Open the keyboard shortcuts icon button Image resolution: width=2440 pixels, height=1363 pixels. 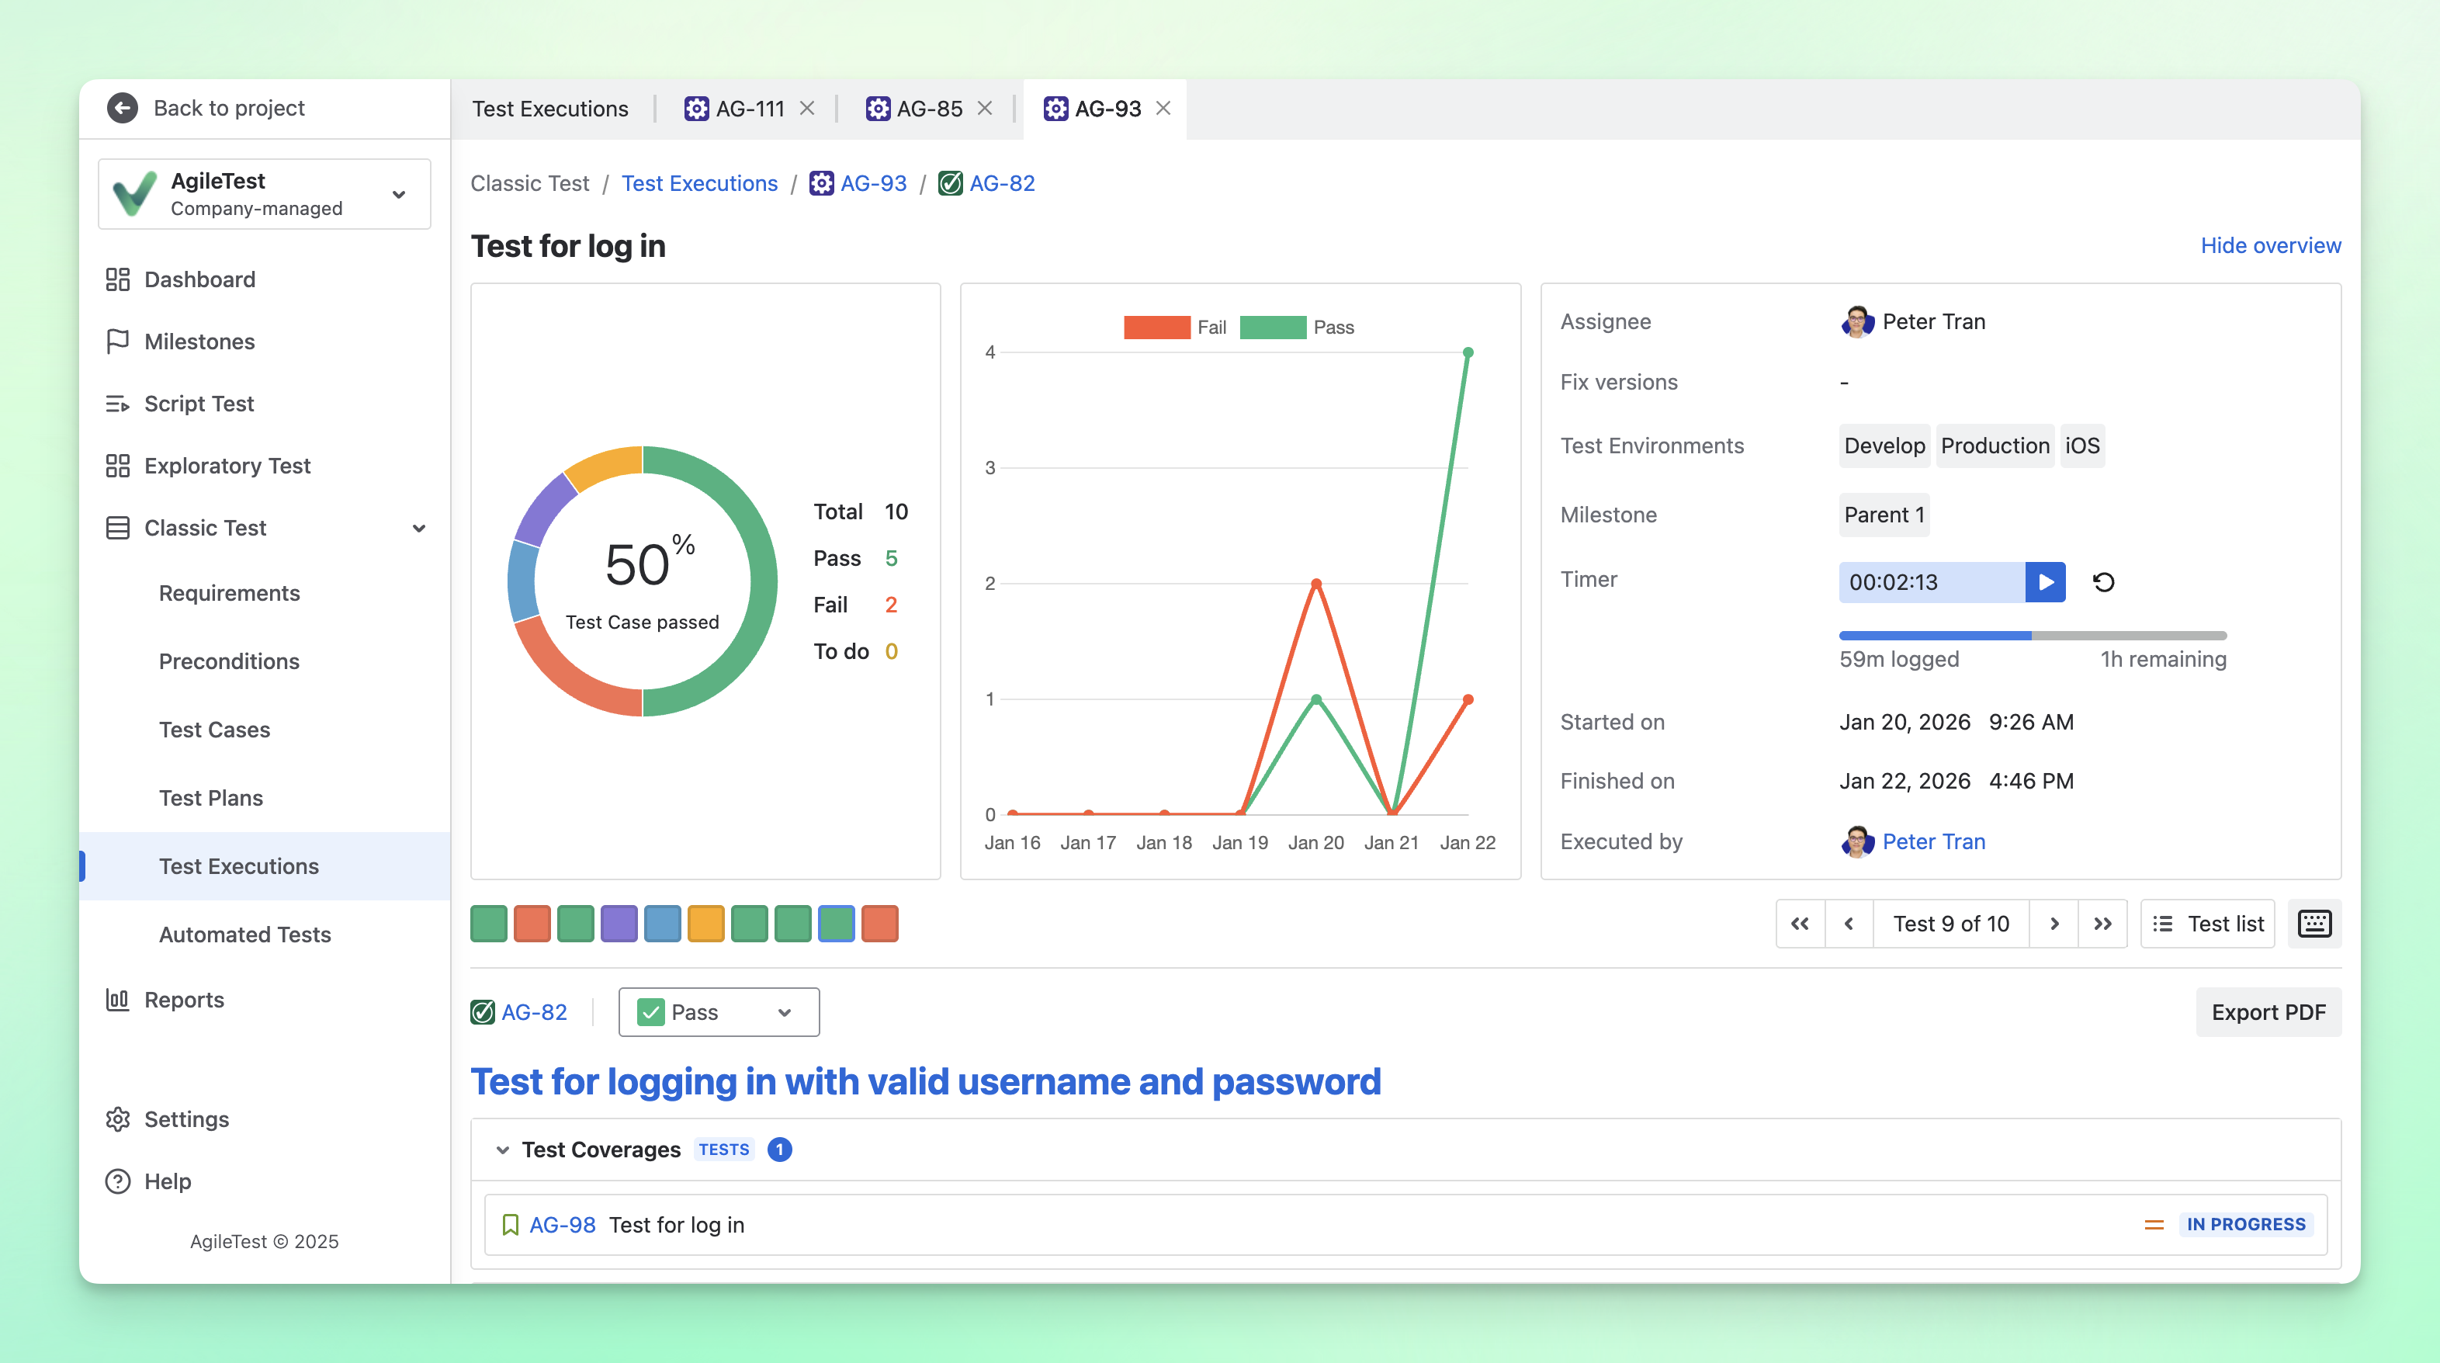tap(2314, 924)
